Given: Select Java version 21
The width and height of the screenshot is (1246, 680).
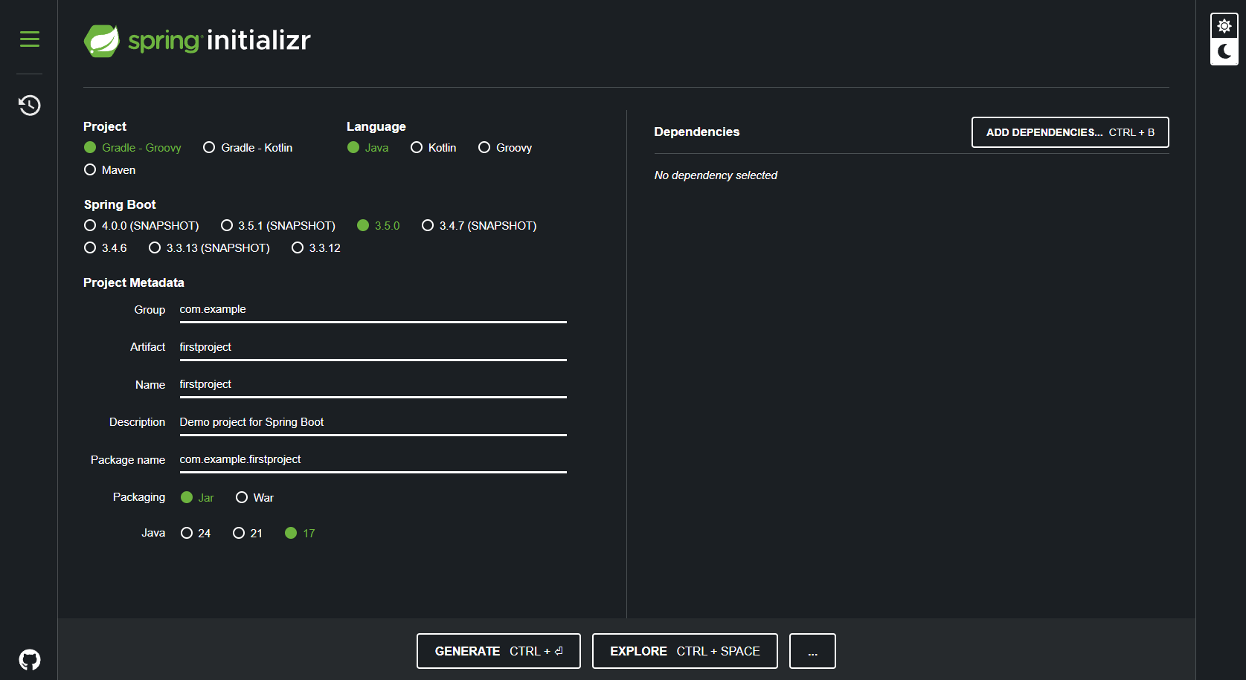Looking at the screenshot, I should (x=248, y=534).
